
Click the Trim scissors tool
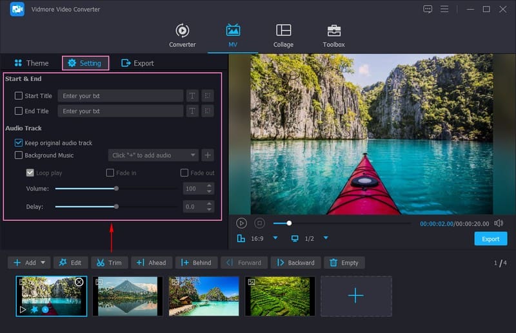click(x=108, y=263)
